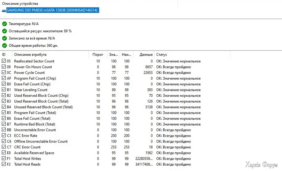Toggle the E8 Available Reserved Space checkbox
282x171 pixels.
click(x=4, y=153)
